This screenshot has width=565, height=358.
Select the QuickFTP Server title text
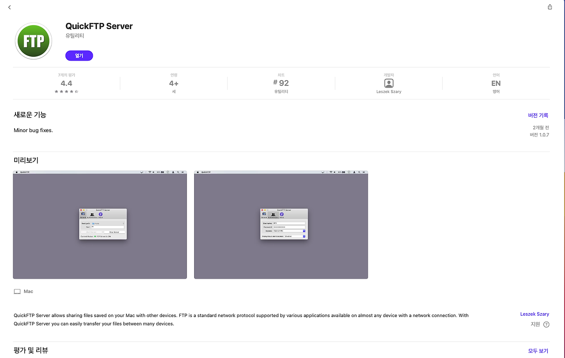[x=99, y=26]
